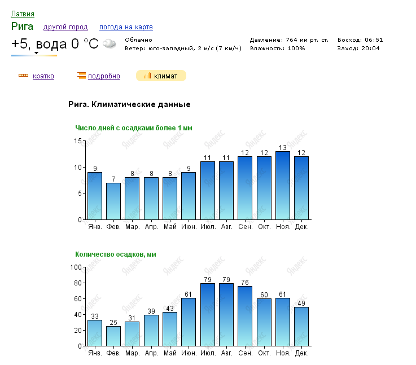Click the February precipitation bar showing 25
This screenshot has width=416, height=365.
113,336
